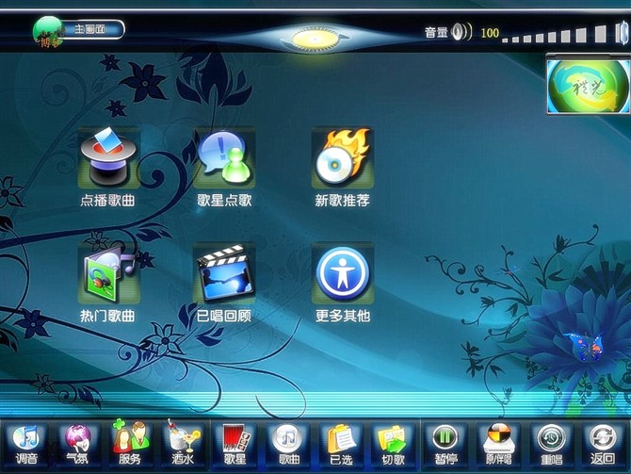Open 更多其他 more options icon
Screen dimensions: 631x474
pos(342,274)
